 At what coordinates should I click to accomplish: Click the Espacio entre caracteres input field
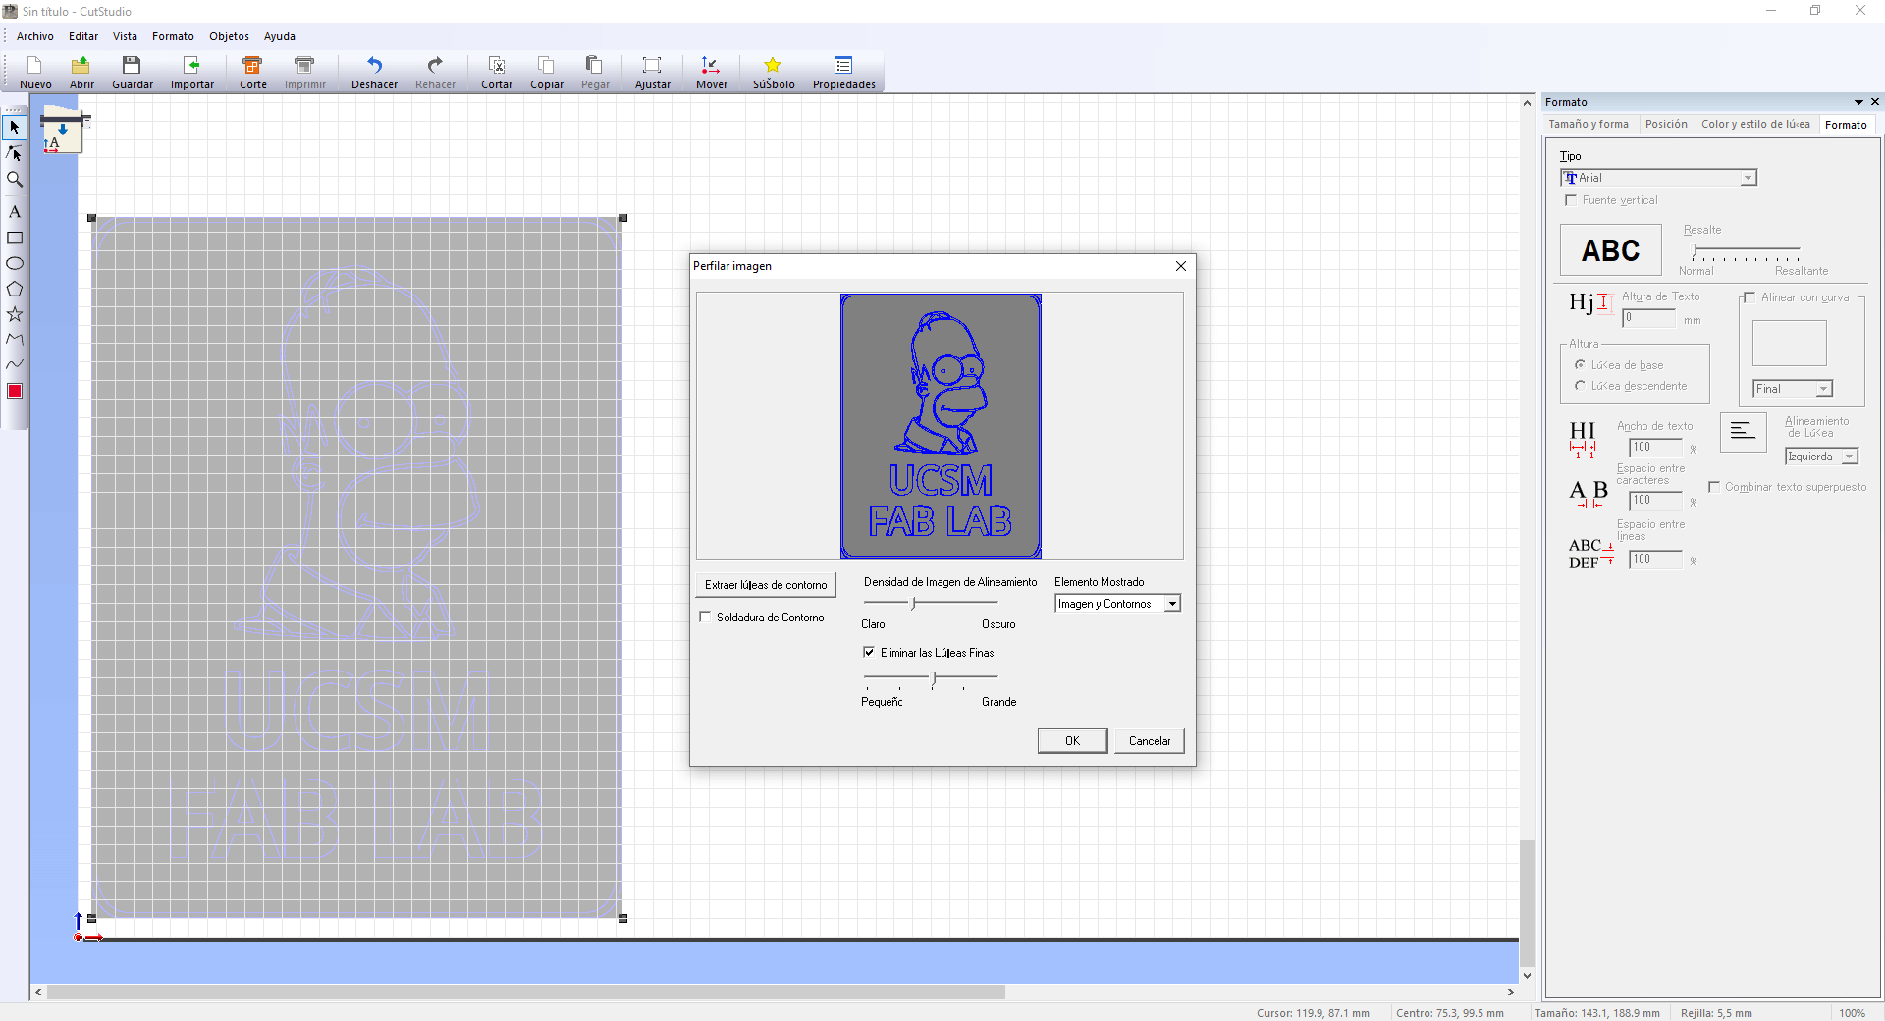[x=1655, y=501]
